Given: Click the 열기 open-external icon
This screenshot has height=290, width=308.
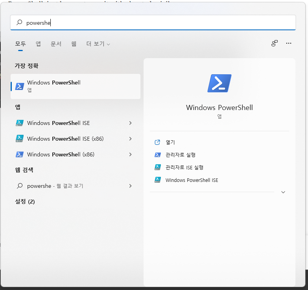Looking at the screenshot, I should coord(157,142).
